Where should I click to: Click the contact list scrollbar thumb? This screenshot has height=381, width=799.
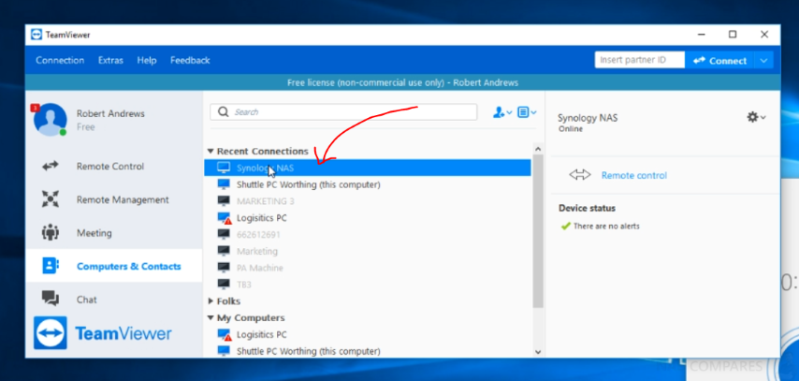(x=538, y=231)
